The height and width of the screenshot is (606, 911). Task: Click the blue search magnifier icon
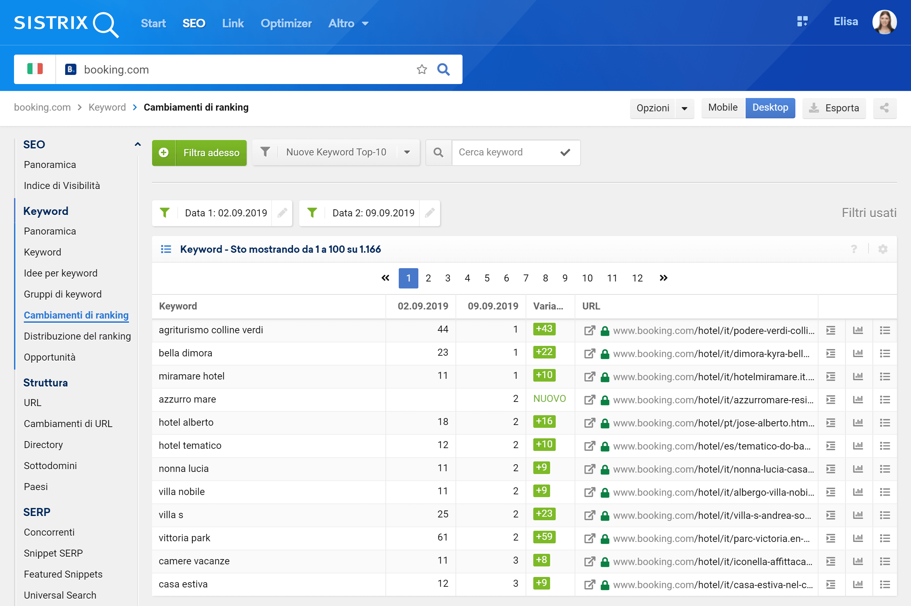coord(443,70)
